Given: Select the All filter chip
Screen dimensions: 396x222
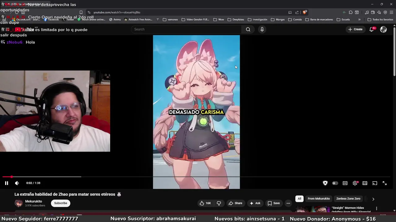Looking at the screenshot, I should pyautogui.click(x=299, y=199).
